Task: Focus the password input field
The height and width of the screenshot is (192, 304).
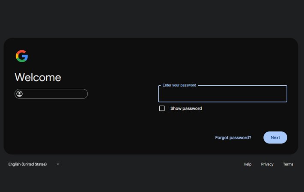Action: click(x=223, y=95)
